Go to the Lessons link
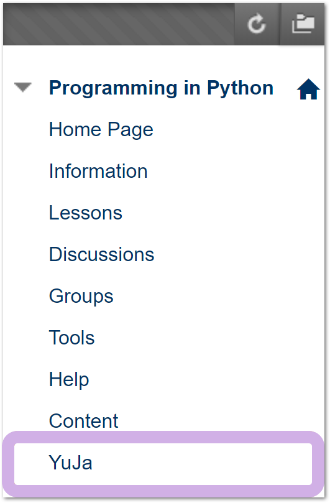 click(86, 213)
